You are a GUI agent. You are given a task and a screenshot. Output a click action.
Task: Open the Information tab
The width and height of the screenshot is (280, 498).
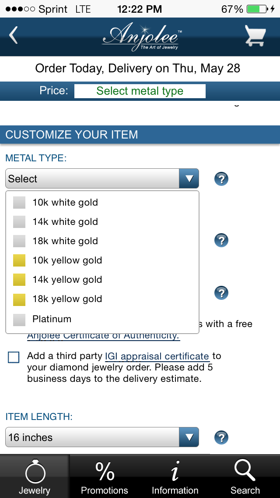[175, 477]
